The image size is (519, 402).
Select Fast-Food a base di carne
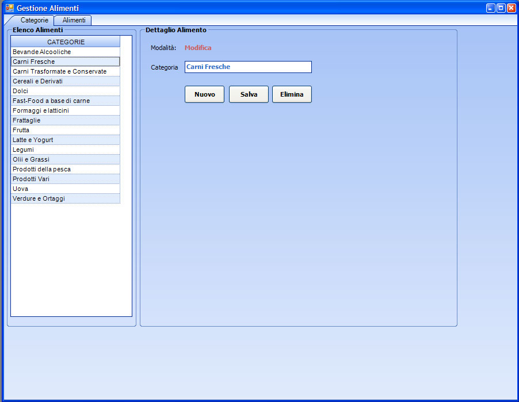point(65,101)
